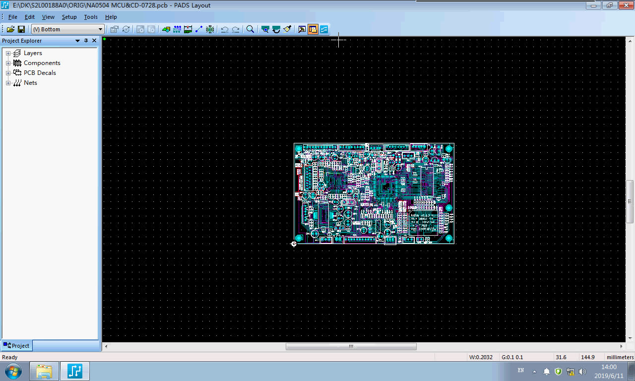635x381 pixels.
Task: Open File Explorer from the taskbar
Action: tap(44, 371)
